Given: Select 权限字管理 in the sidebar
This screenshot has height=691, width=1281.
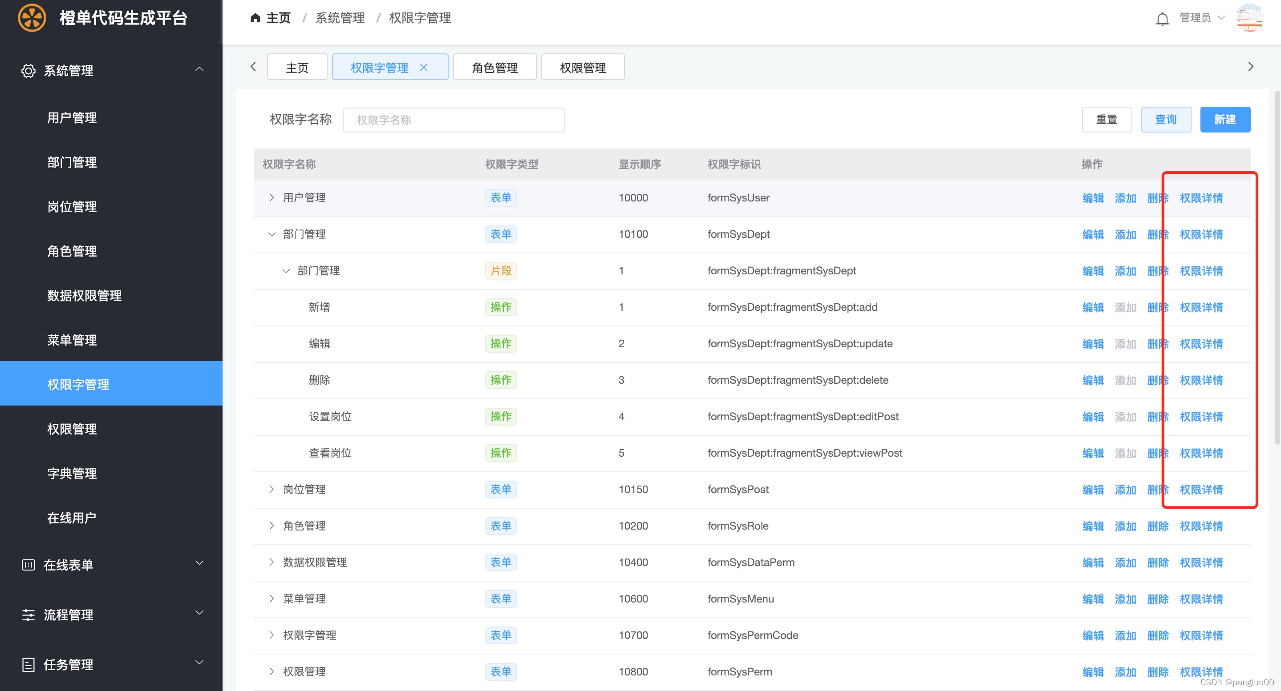Looking at the screenshot, I should 111,383.
